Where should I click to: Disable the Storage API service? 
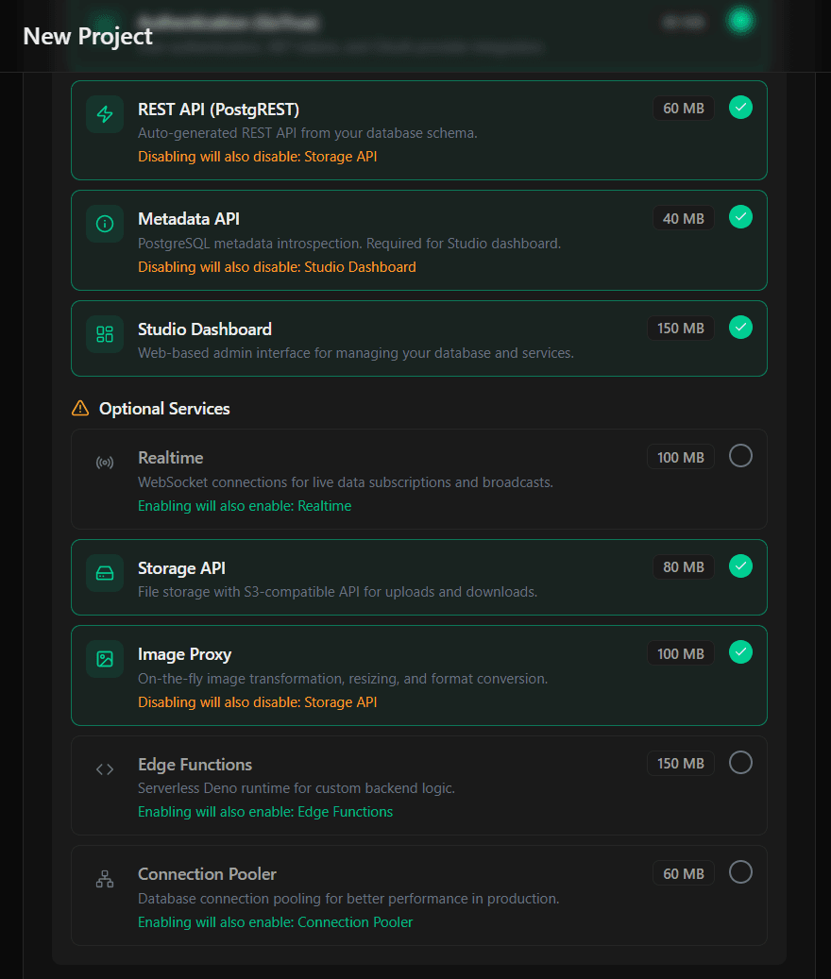[740, 565]
